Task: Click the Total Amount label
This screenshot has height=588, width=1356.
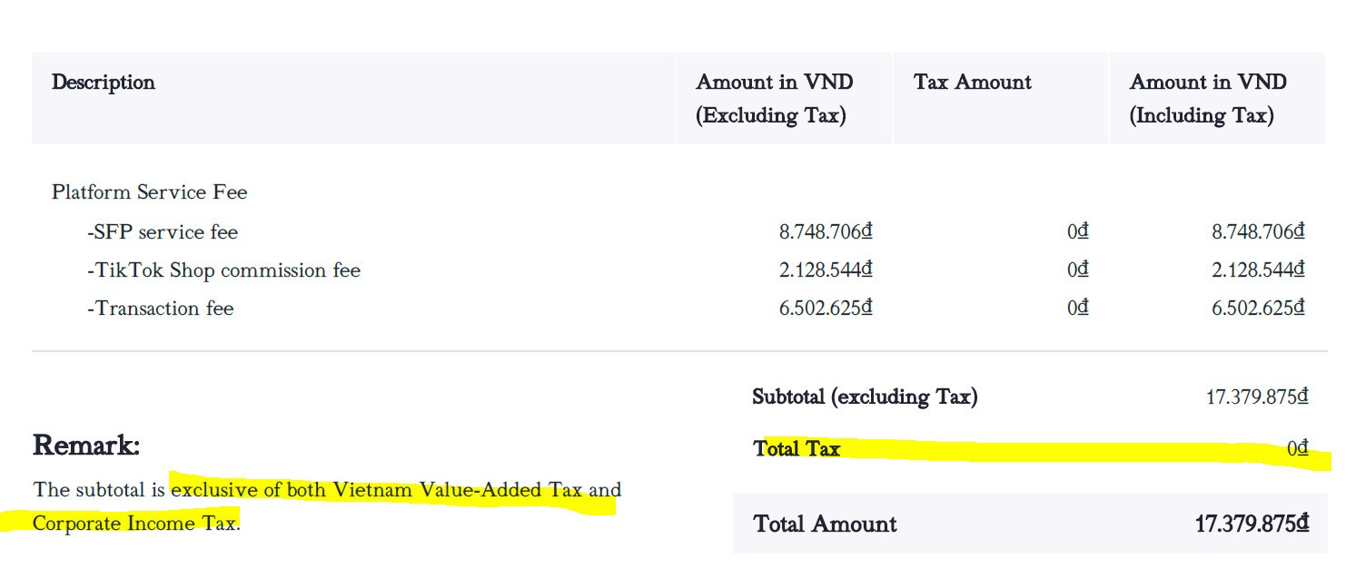Action: click(825, 524)
